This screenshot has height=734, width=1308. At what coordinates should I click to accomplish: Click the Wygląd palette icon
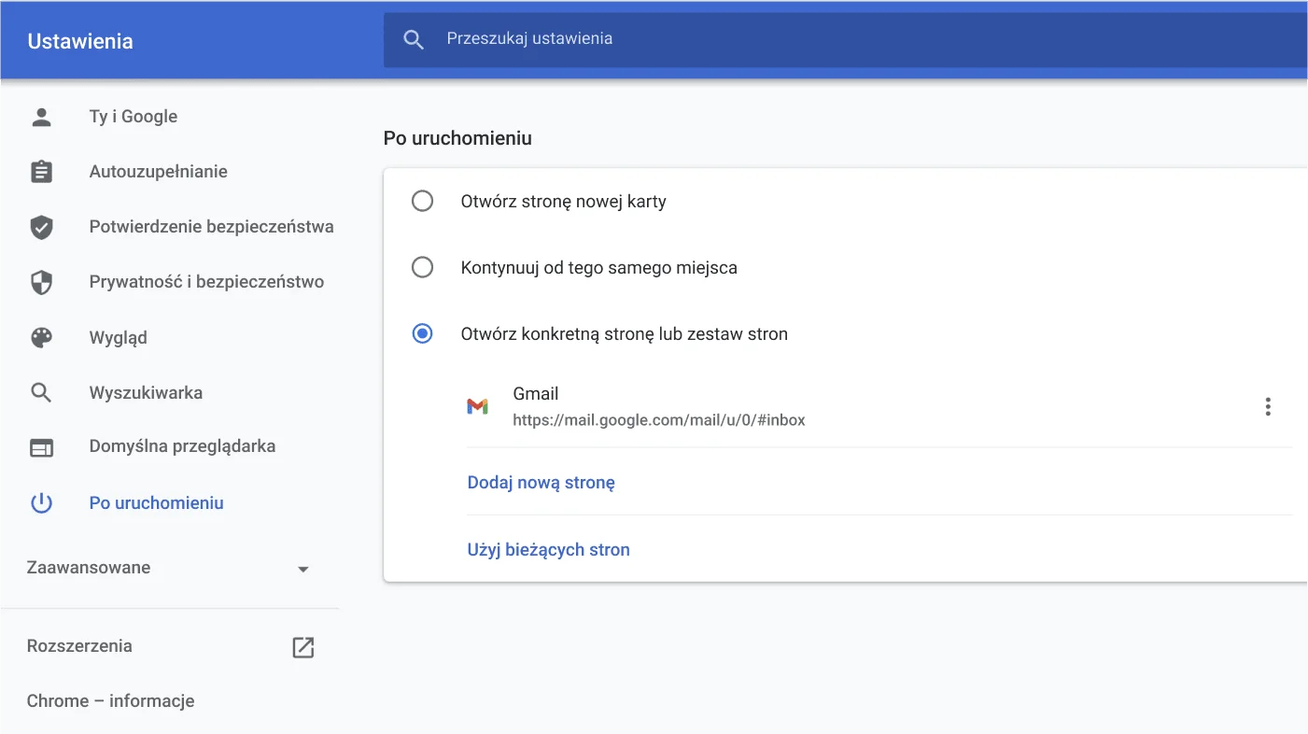(x=41, y=337)
